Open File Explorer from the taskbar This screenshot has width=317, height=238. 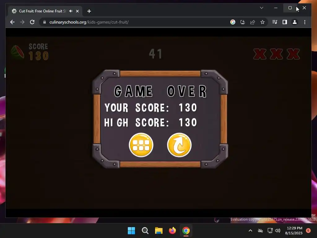(x=159, y=231)
